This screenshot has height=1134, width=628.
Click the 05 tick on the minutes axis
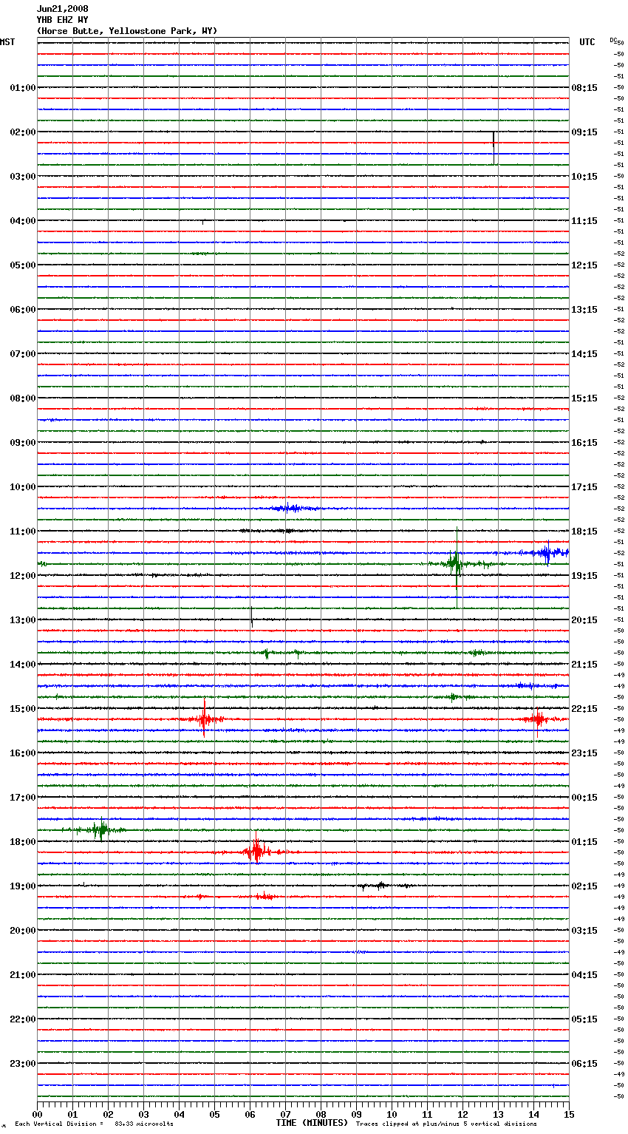tap(214, 1115)
